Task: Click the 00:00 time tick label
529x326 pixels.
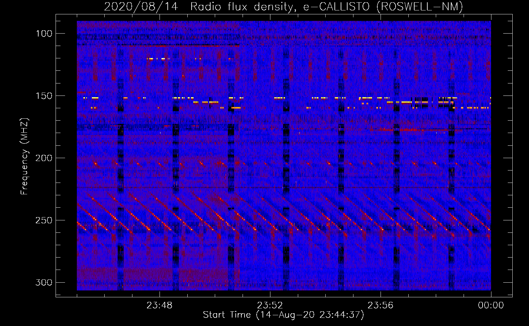Action: pyautogui.click(x=491, y=305)
